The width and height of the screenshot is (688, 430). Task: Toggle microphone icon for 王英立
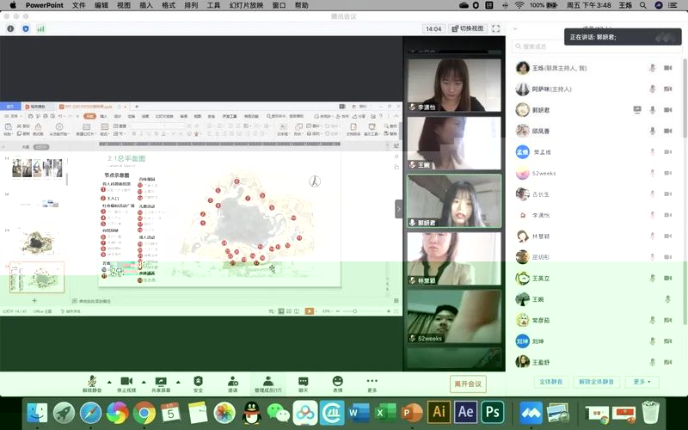point(653,278)
